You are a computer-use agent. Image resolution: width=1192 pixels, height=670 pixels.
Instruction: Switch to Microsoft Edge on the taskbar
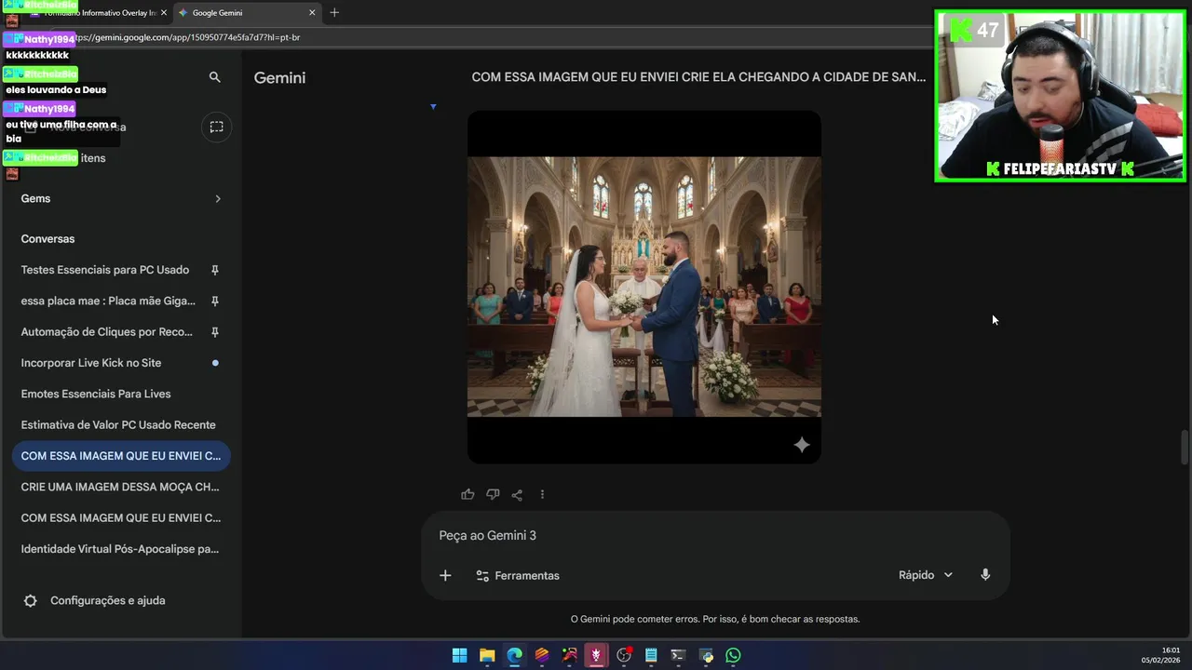[515, 655]
